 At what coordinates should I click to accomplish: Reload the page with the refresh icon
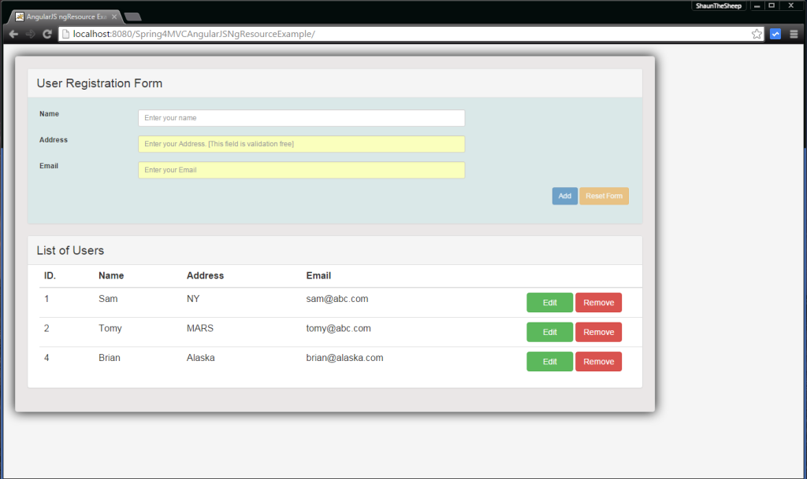pyautogui.click(x=47, y=34)
